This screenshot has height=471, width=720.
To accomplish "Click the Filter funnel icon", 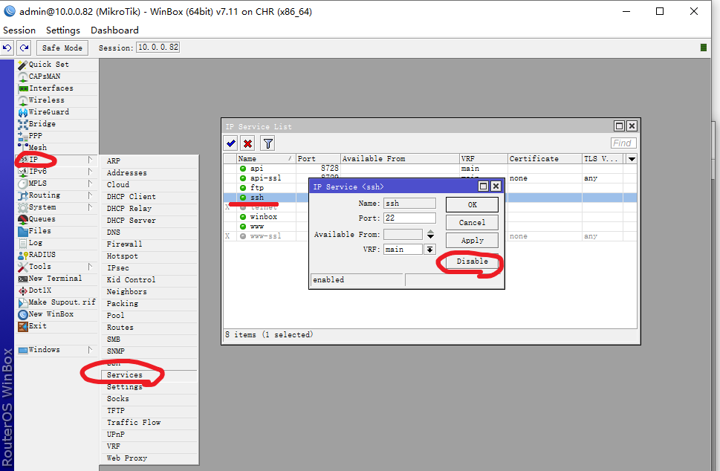I will pos(267,143).
